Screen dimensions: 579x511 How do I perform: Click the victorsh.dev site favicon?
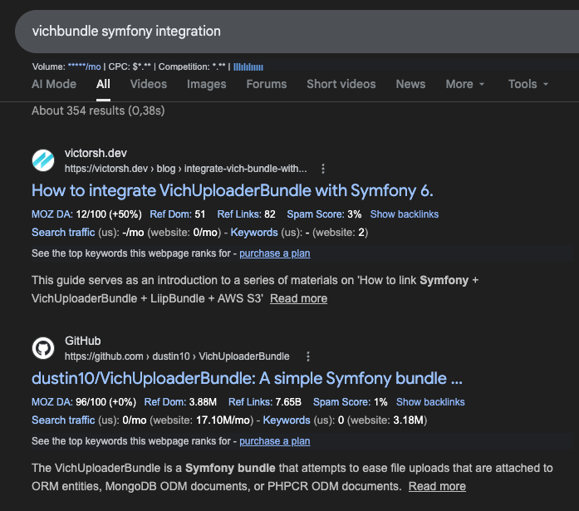pyautogui.click(x=43, y=160)
